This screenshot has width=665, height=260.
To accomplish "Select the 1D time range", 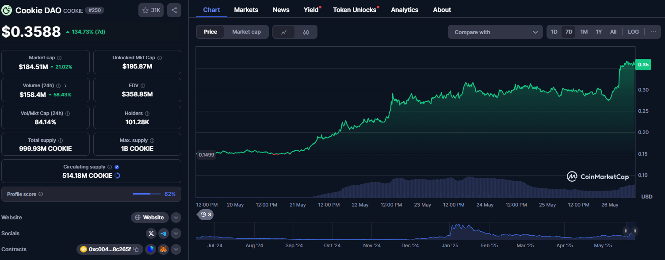I will pyautogui.click(x=554, y=32).
